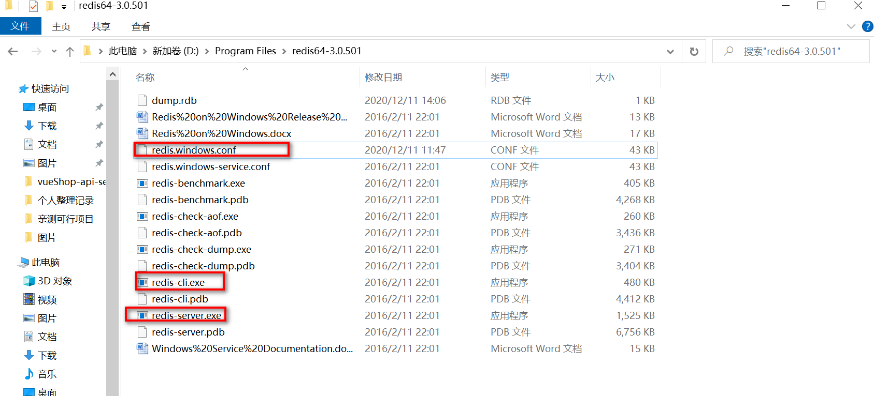Open the 文件 menu

pyautogui.click(x=20, y=26)
